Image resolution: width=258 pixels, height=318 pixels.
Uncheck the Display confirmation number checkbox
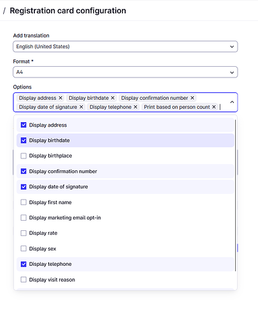tap(24, 171)
